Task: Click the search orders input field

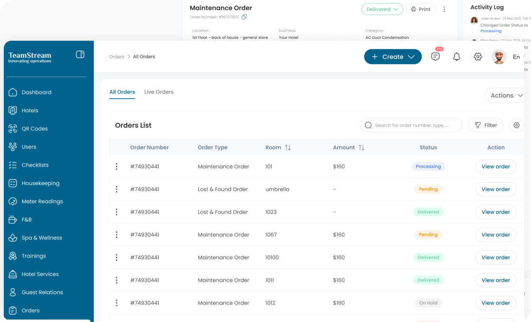Action: [x=411, y=125]
